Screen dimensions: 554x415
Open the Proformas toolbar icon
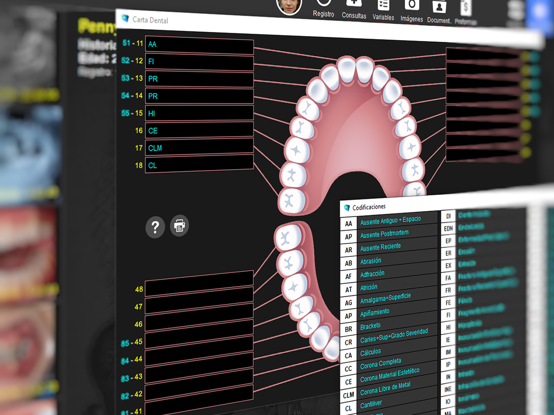point(466,10)
